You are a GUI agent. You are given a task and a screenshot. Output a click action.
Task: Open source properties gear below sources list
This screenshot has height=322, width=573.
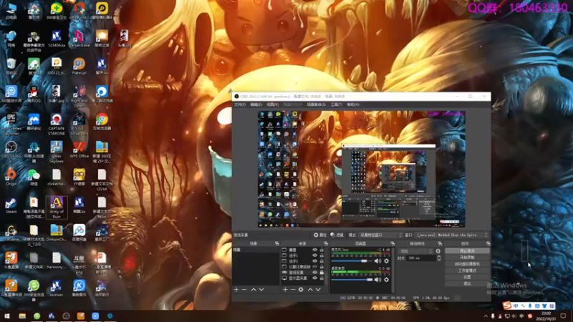coord(301,290)
